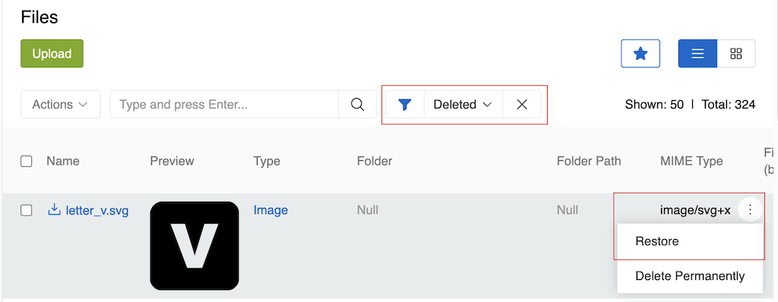This screenshot has width=778, height=302.
Task: Click the star favorites icon button
Action: tap(640, 54)
